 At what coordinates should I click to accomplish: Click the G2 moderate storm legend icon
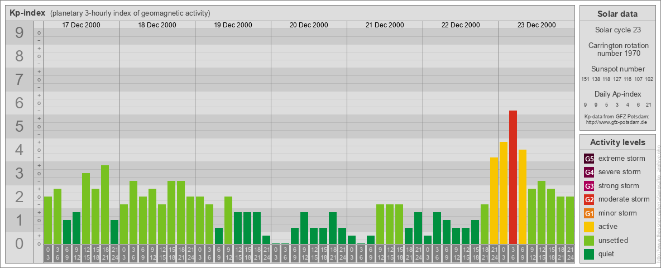pyautogui.click(x=589, y=199)
